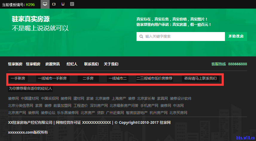Open the QR code preview icon
The height and width of the screenshot is (141, 256).
(72, 4)
